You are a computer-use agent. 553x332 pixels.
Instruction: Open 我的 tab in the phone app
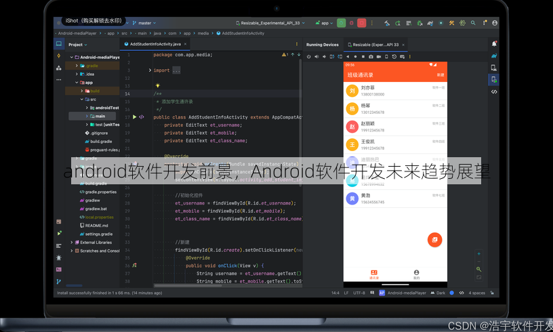pyautogui.click(x=417, y=274)
